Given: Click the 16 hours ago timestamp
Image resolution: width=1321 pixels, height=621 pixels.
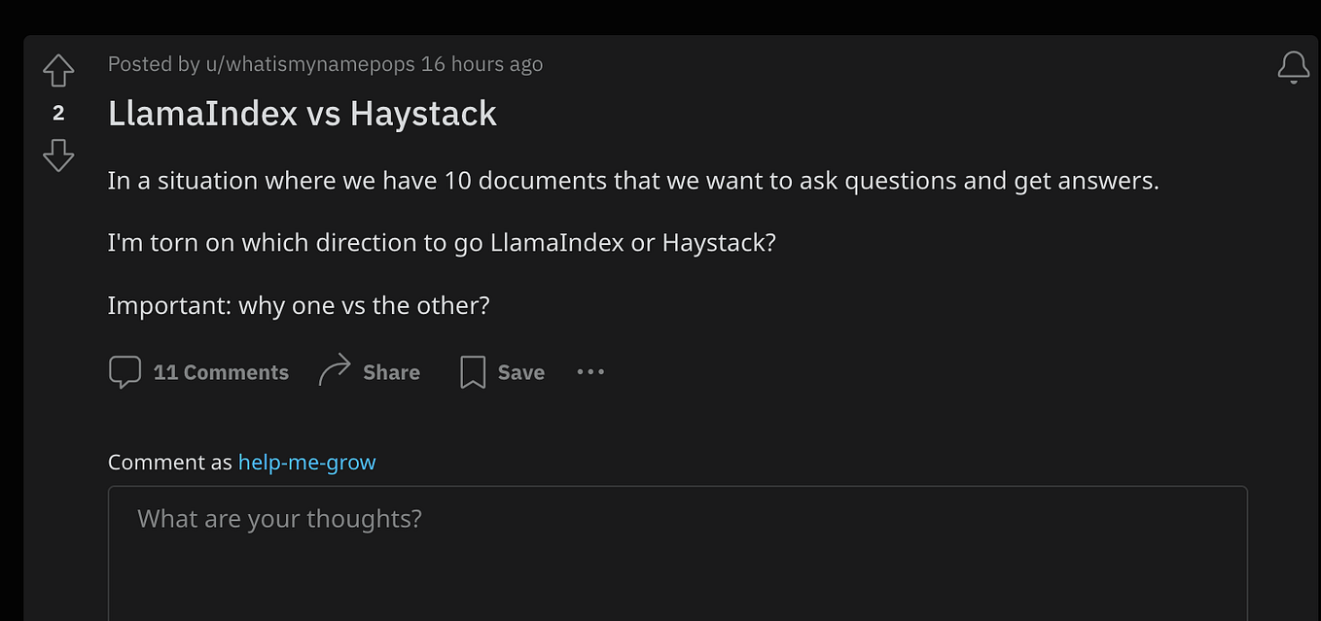Looking at the screenshot, I should tap(482, 63).
